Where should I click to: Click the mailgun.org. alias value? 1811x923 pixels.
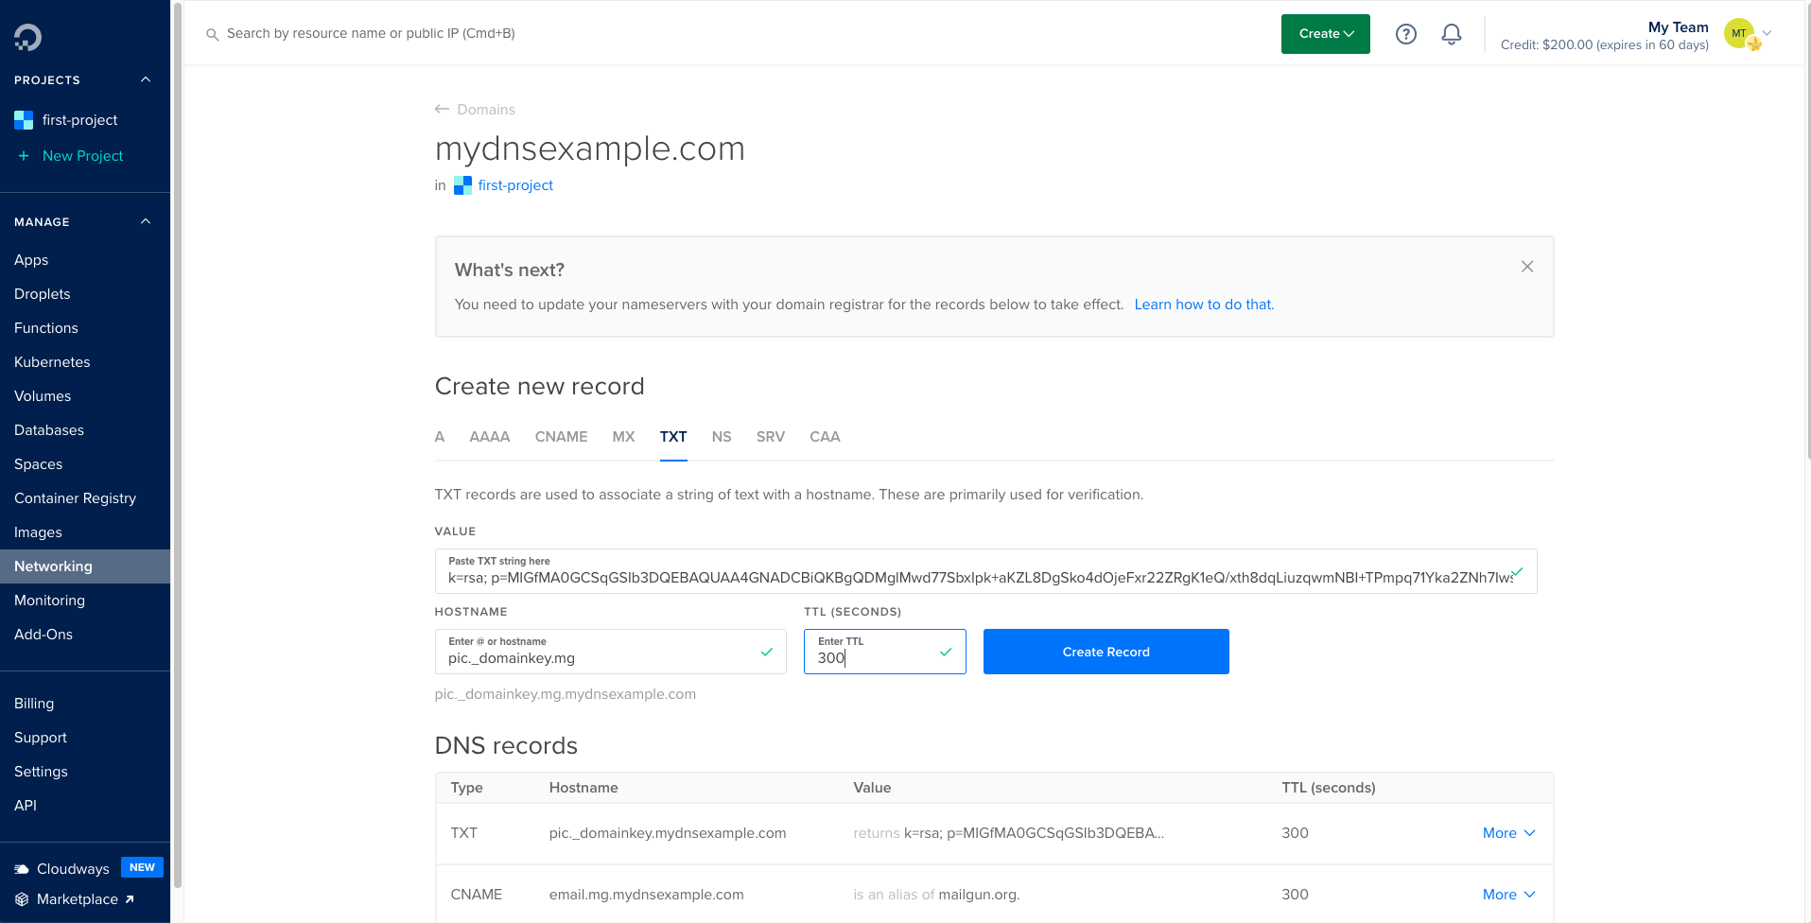click(x=979, y=895)
